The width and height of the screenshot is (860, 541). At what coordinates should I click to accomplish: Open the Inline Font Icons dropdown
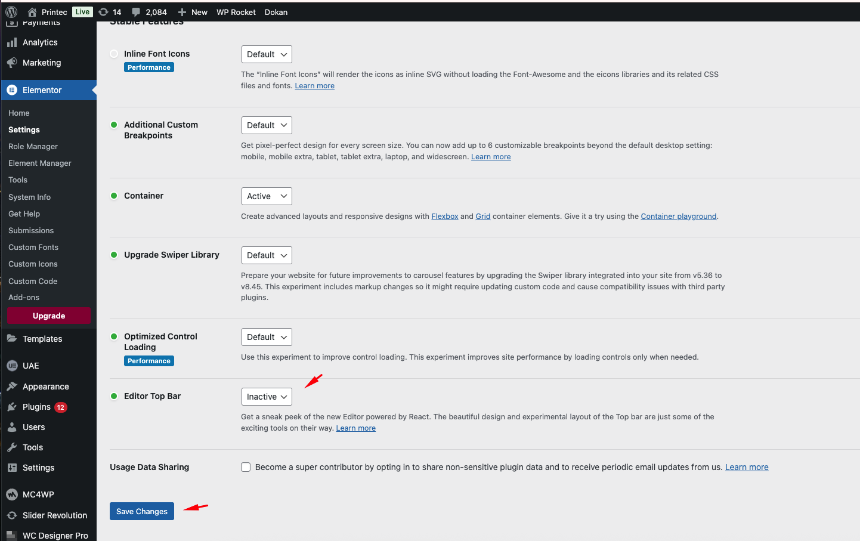point(267,54)
